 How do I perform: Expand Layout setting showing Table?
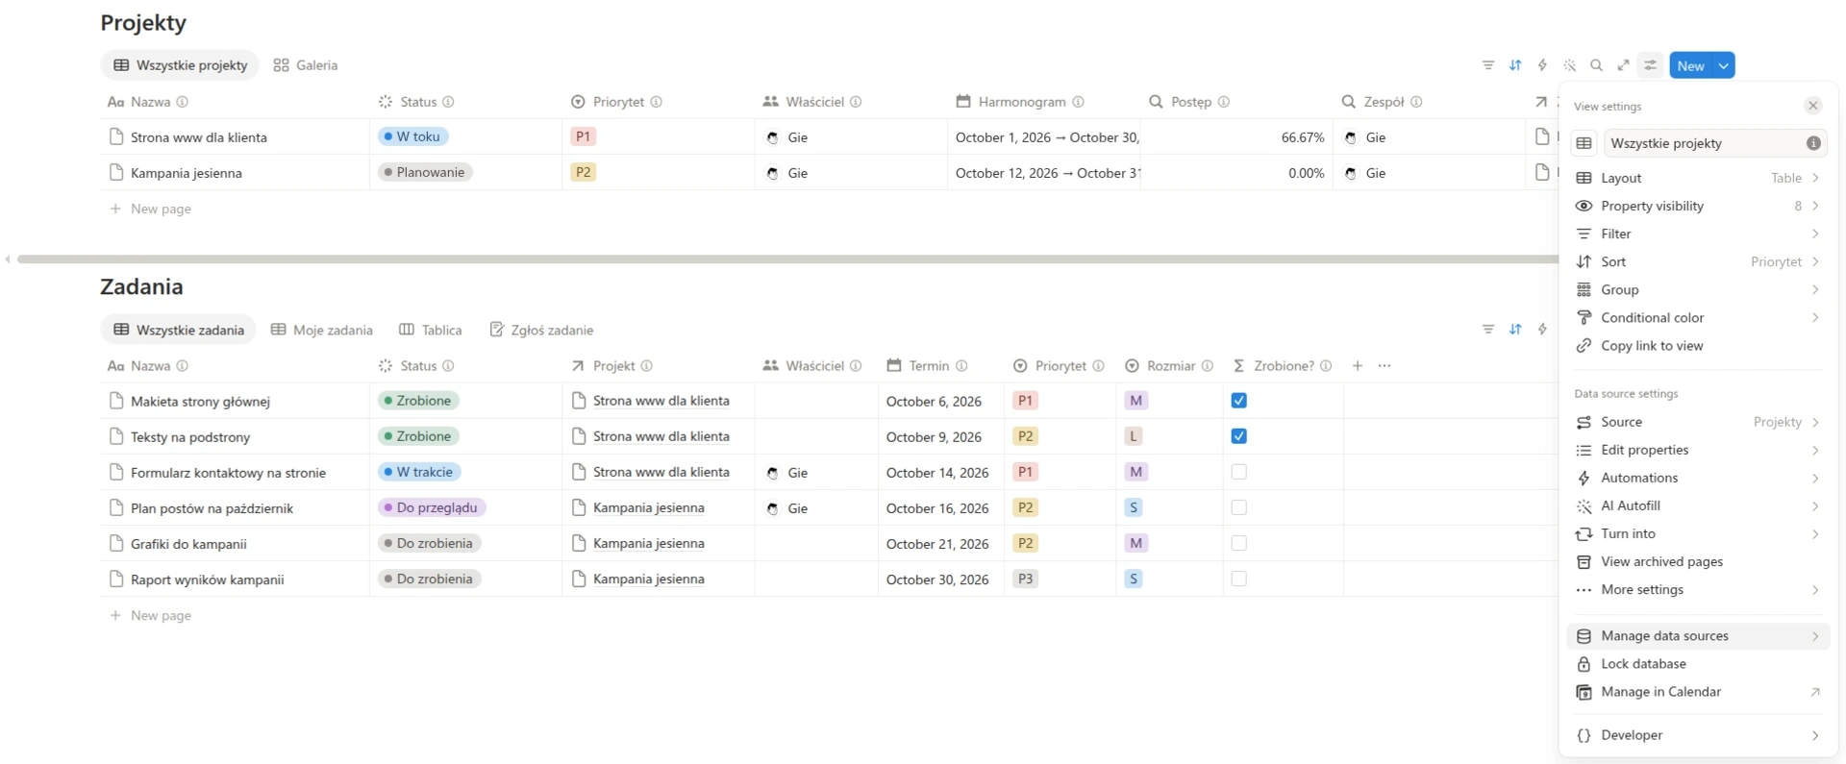click(1698, 178)
